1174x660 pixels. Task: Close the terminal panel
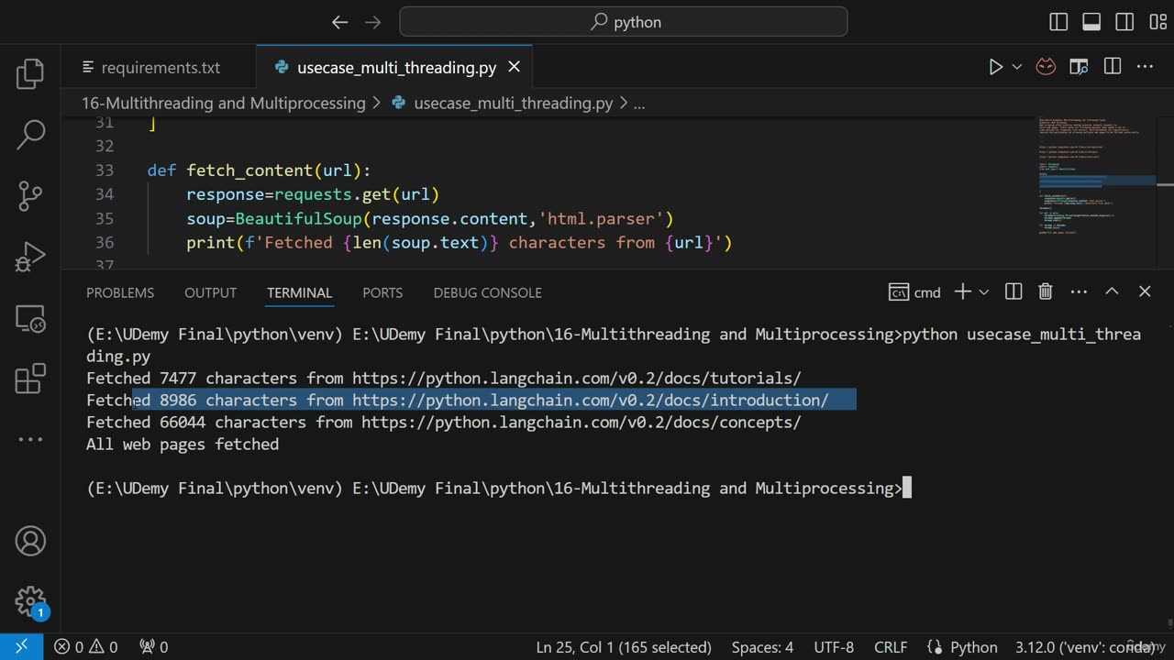[1145, 291]
